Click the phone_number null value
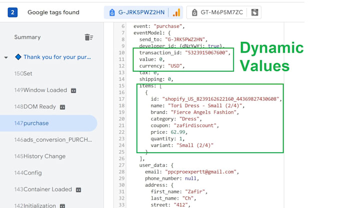Screen dimensions: 340x208 click(190, 179)
